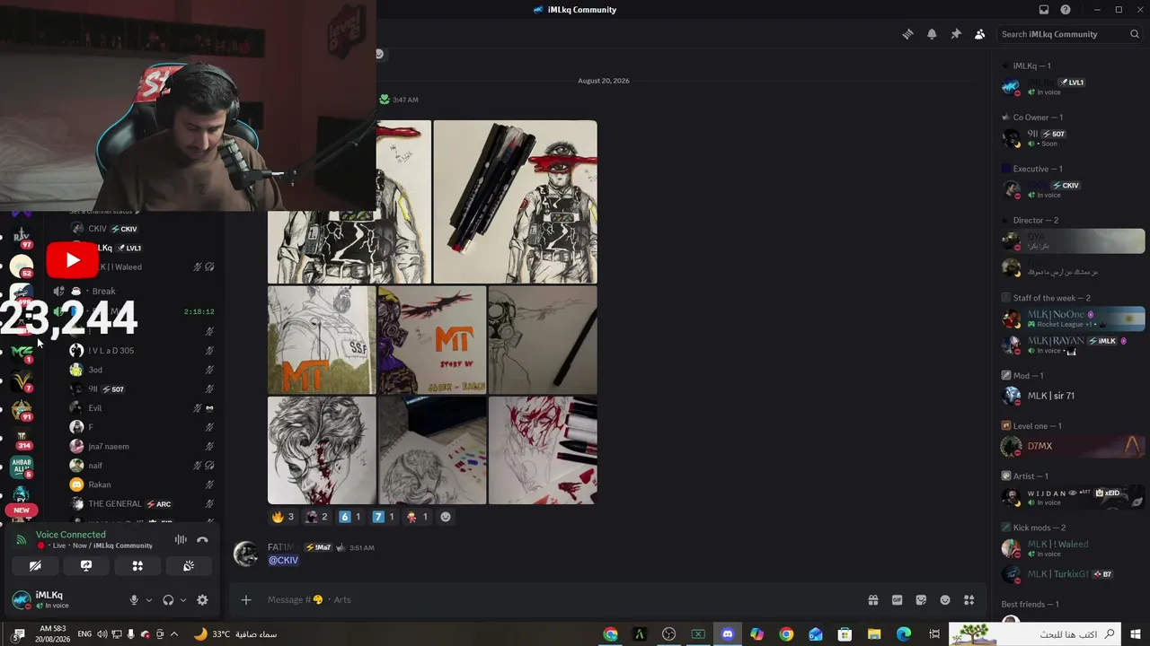Open the sticker picker

click(x=921, y=600)
